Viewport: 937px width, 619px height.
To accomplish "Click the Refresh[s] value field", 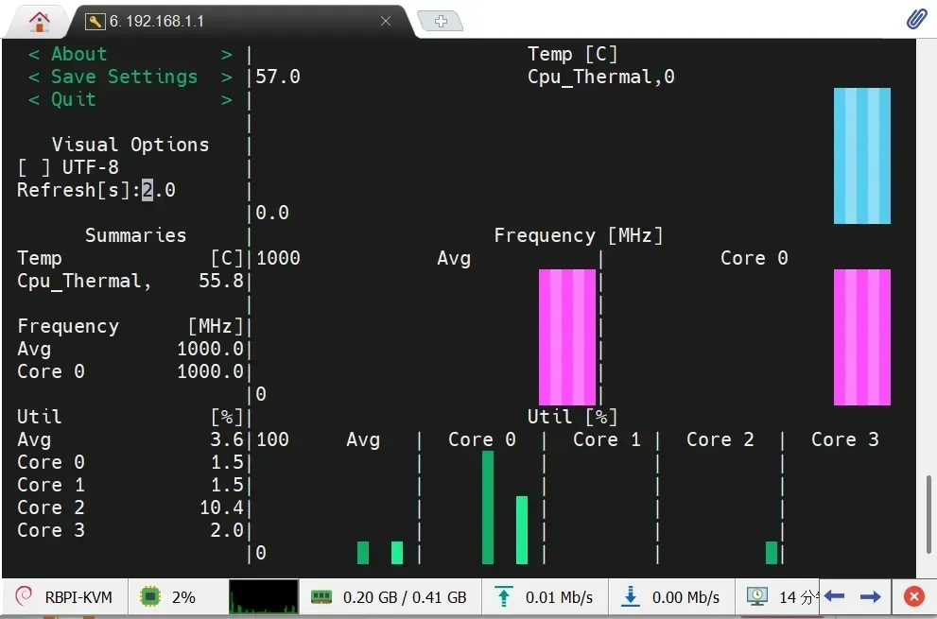I will tap(158, 190).
